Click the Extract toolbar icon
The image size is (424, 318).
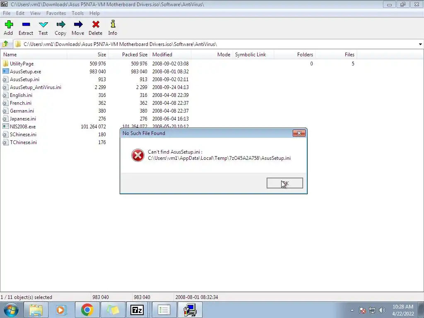(26, 24)
